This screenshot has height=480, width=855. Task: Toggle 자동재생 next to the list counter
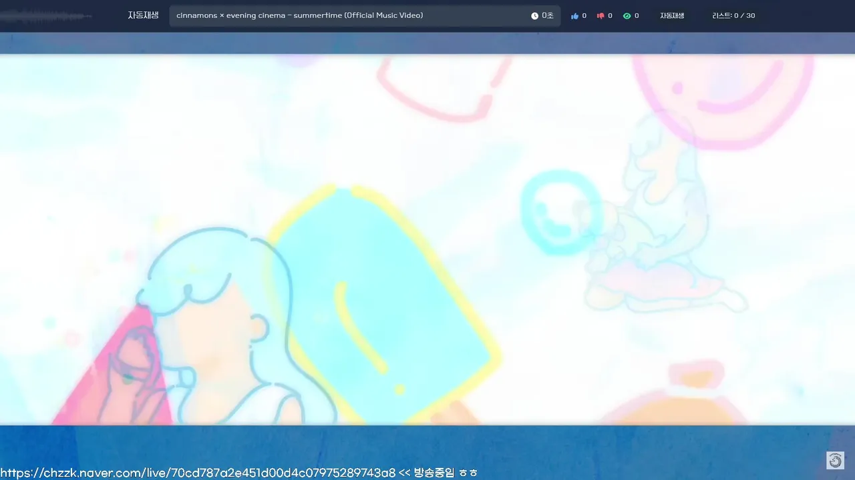[x=672, y=16]
